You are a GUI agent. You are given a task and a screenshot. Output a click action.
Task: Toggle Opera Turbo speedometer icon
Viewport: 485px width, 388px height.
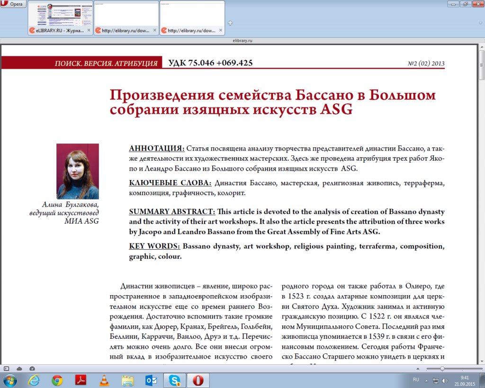pyautogui.click(x=32, y=369)
